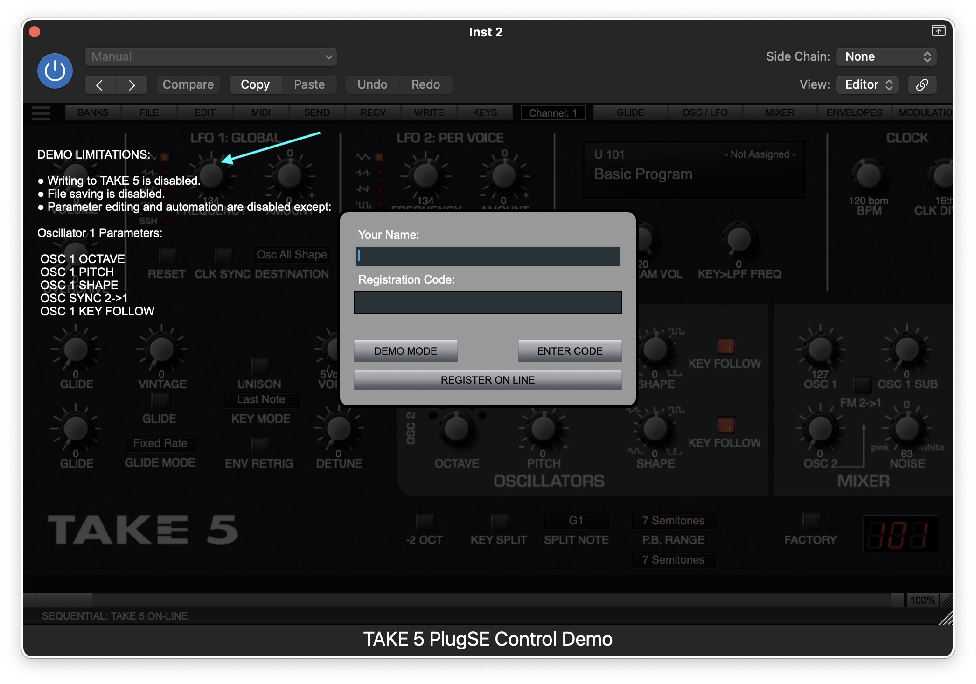The width and height of the screenshot is (976, 684).
Task: Open the MIDI menu
Action: tap(261, 113)
